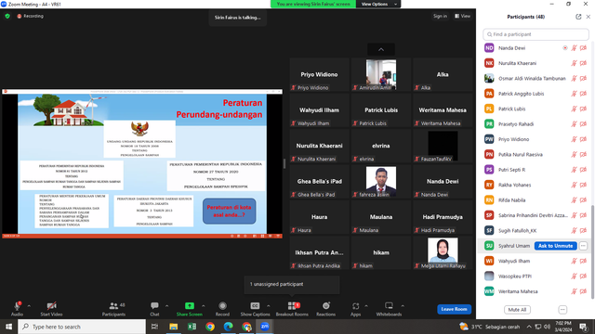Viewport: 595px width, 334px height.
Task: Click fahreza asikin video thumbnail
Action: 381,181
